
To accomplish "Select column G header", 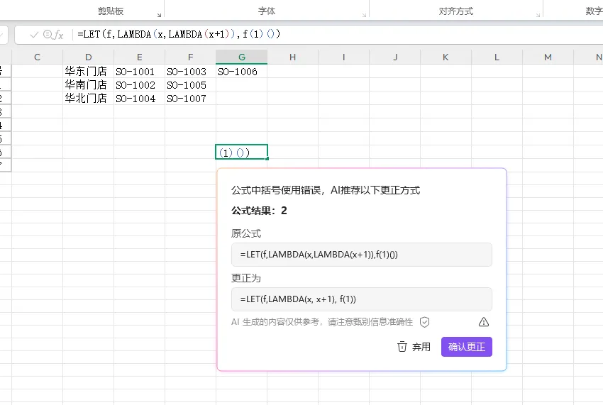I will click(241, 57).
